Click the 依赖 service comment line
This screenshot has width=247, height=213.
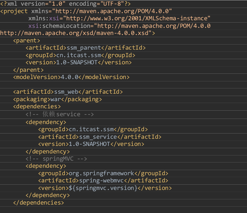[x=59, y=114]
